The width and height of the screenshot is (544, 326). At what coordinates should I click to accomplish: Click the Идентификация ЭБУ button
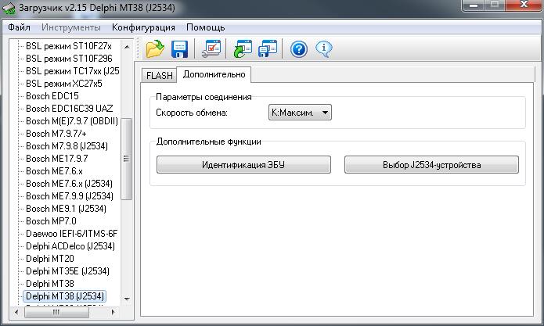(x=243, y=164)
